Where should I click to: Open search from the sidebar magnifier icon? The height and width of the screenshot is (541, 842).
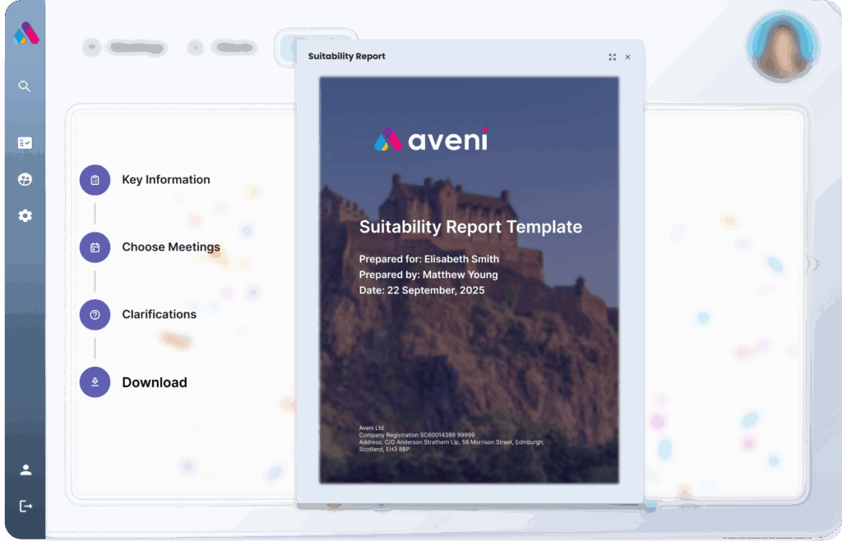point(24,86)
